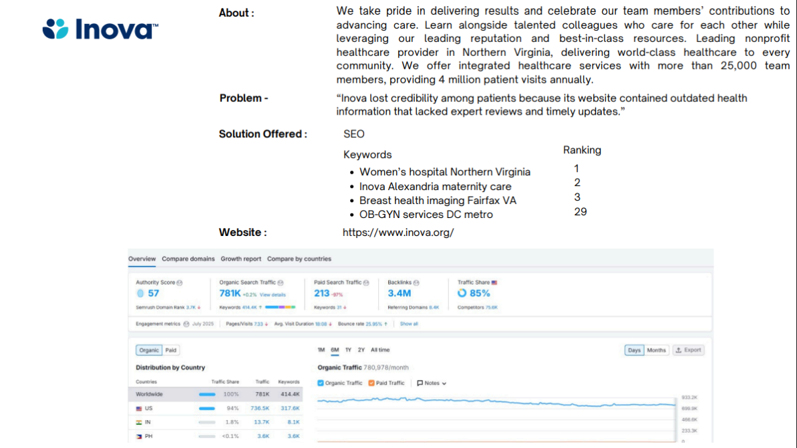Viewport: 797px width, 448px height.
Task: Select the All time range
Action: pos(380,350)
